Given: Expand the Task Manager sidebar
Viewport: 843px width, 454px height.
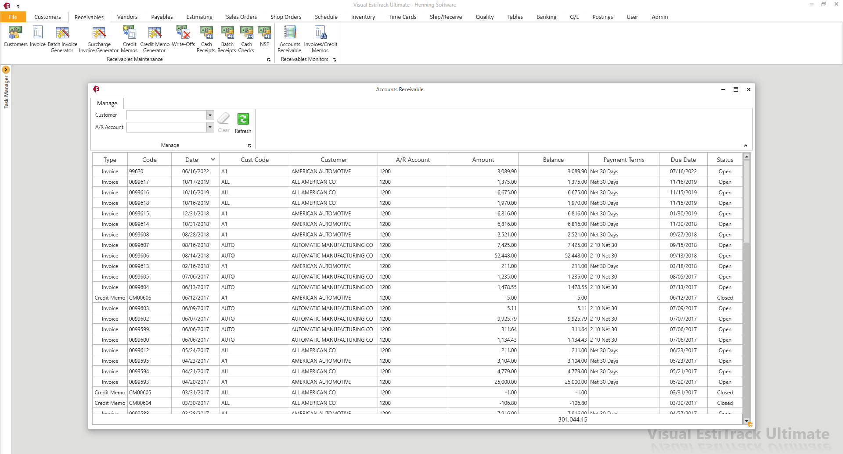Looking at the screenshot, I should pos(6,69).
